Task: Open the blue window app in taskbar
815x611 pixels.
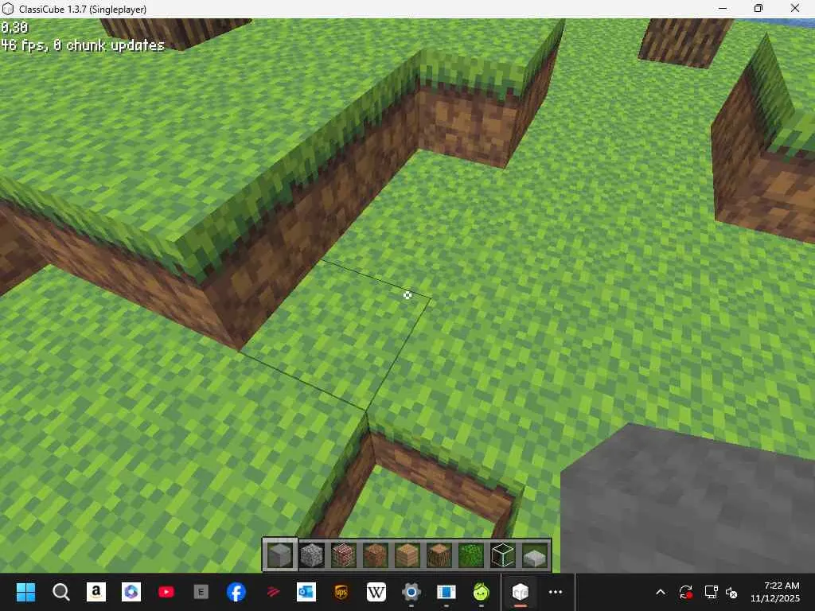Action: (x=446, y=592)
